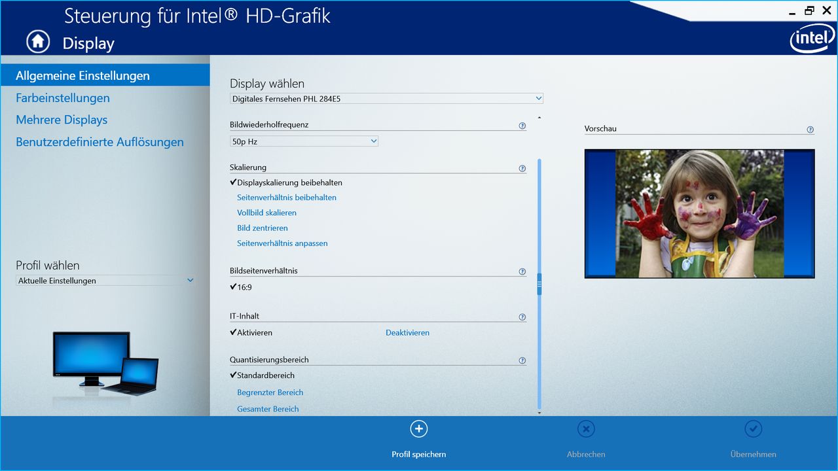
Task: Click the Bildwiederholfrequenz heading
Action: coord(269,124)
